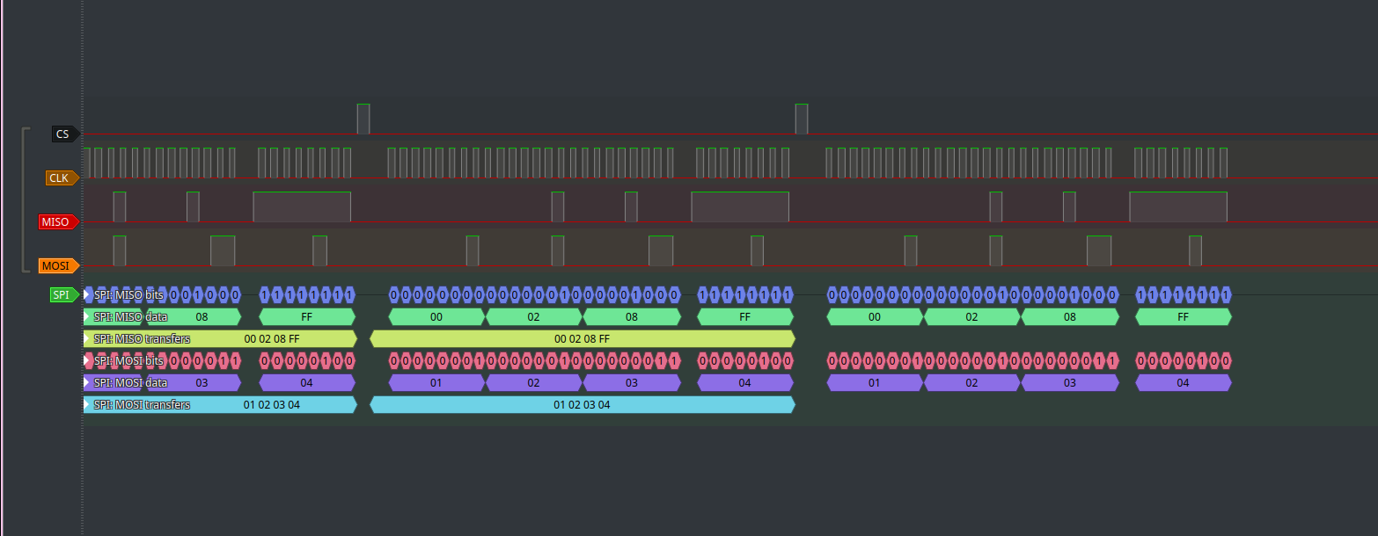Click the red MISO channel label
This screenshot has height=536, width=1378.
pyautogui.click(x=55, y=222)
